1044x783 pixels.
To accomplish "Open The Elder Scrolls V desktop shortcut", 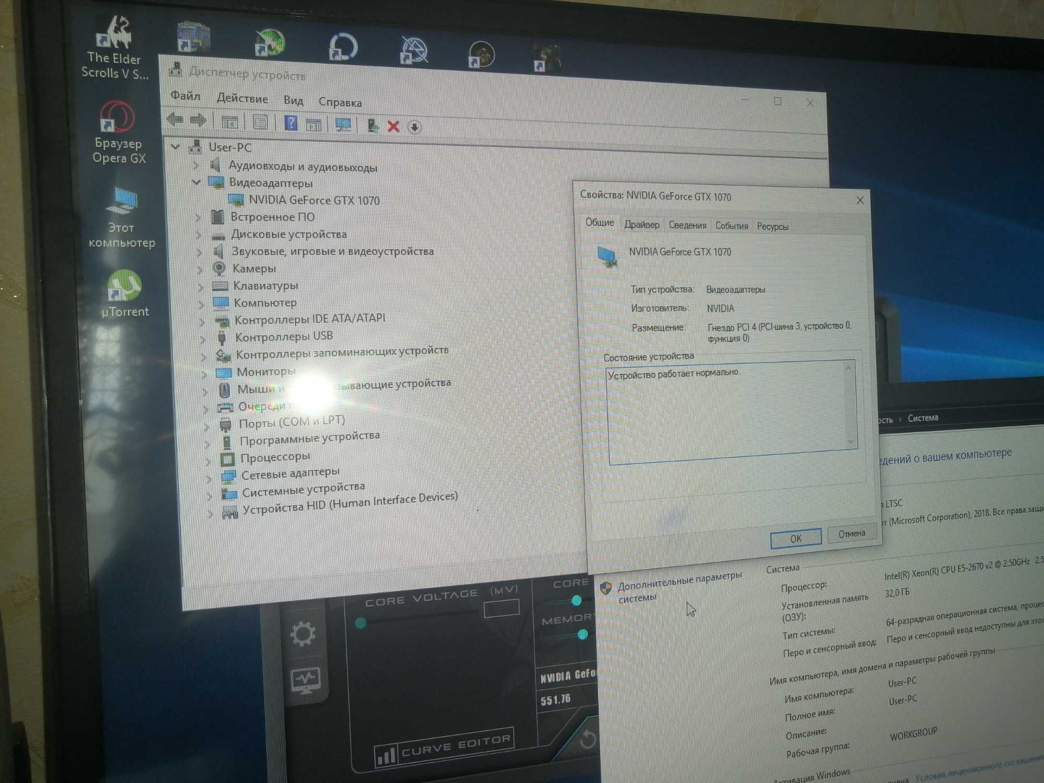I will point(114,48).
